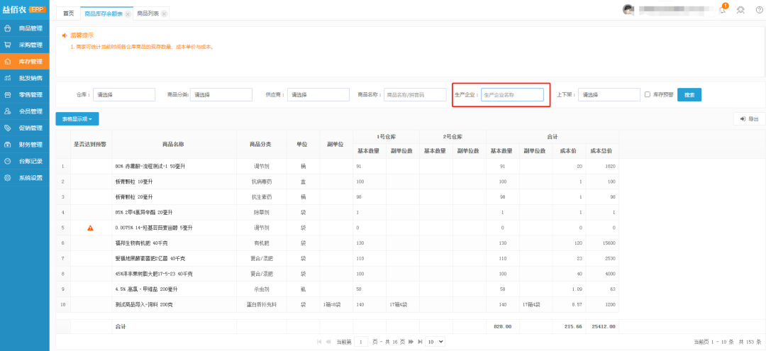Click the 会员管理 user icon
The height and width of the screenshot is (351, 766).
point(8,111)
